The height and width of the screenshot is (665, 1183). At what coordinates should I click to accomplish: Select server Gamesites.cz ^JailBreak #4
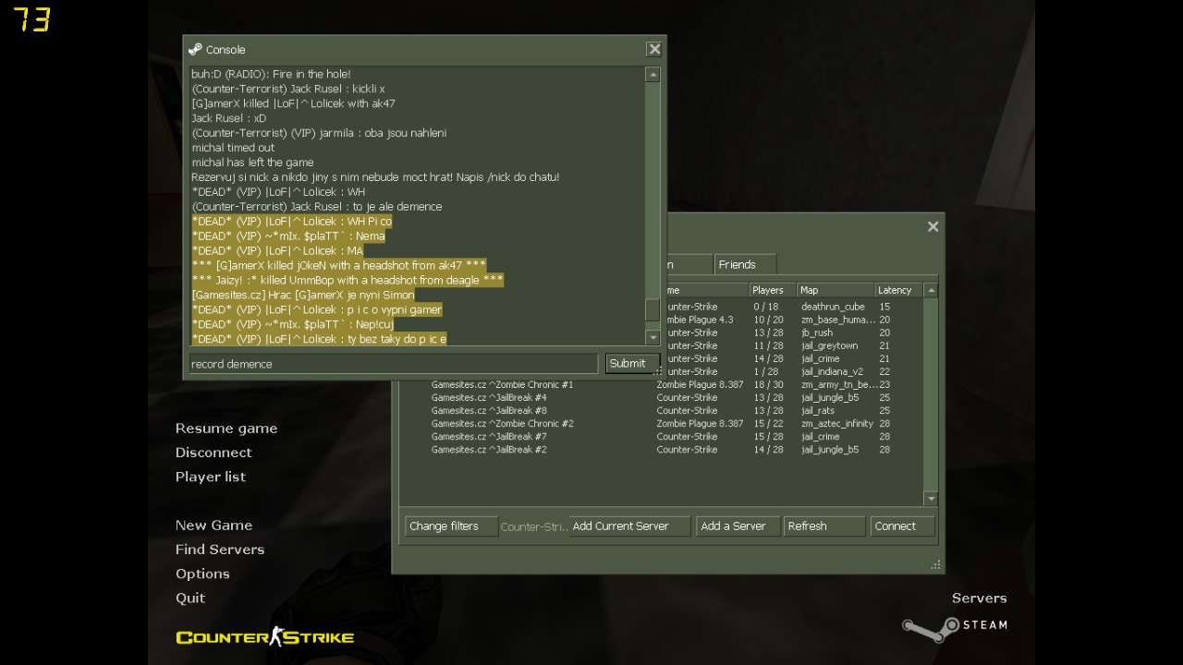[661, 398]
